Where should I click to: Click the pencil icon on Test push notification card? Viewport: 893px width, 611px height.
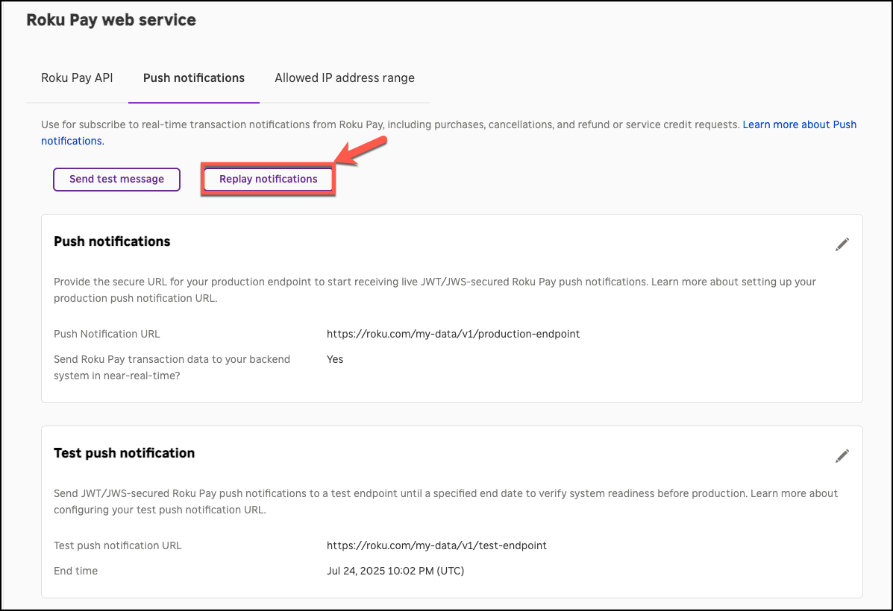842,455
